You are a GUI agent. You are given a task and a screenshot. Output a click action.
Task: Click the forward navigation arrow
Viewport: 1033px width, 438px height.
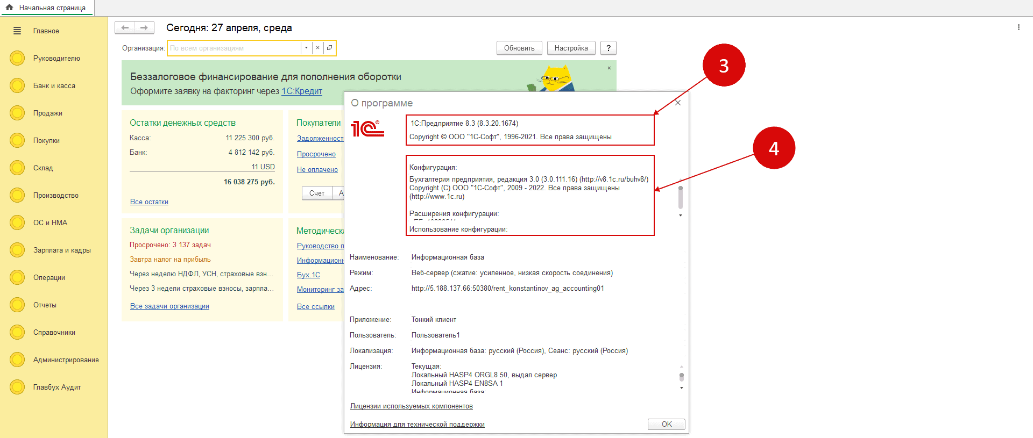click(x=144, y=28)
